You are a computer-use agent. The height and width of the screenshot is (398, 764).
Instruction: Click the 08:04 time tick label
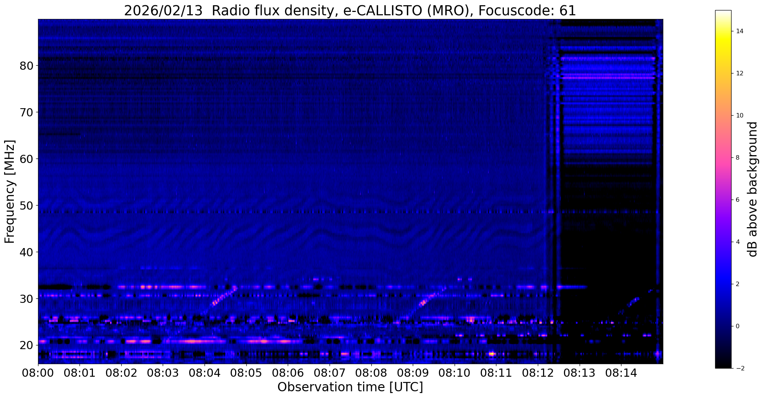(x=205, y=373)
